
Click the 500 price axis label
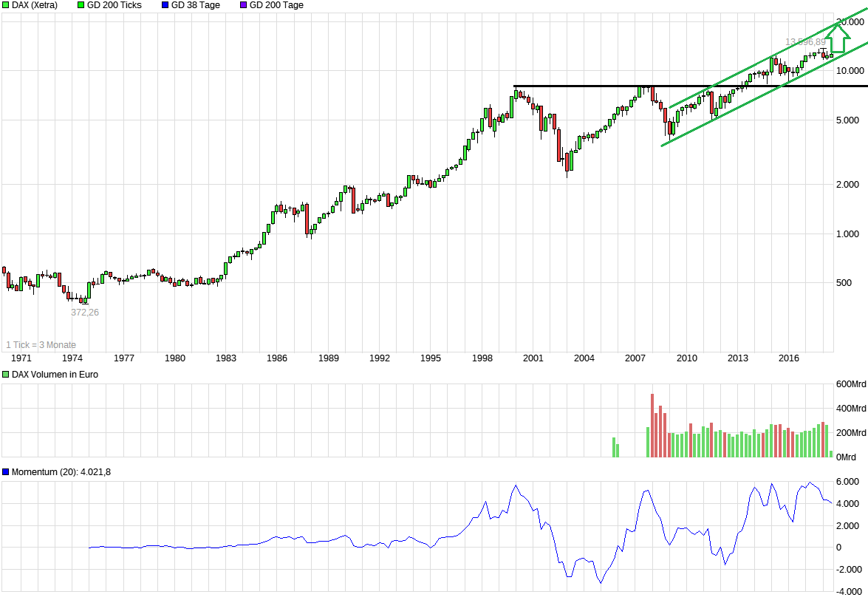[844, 283]
